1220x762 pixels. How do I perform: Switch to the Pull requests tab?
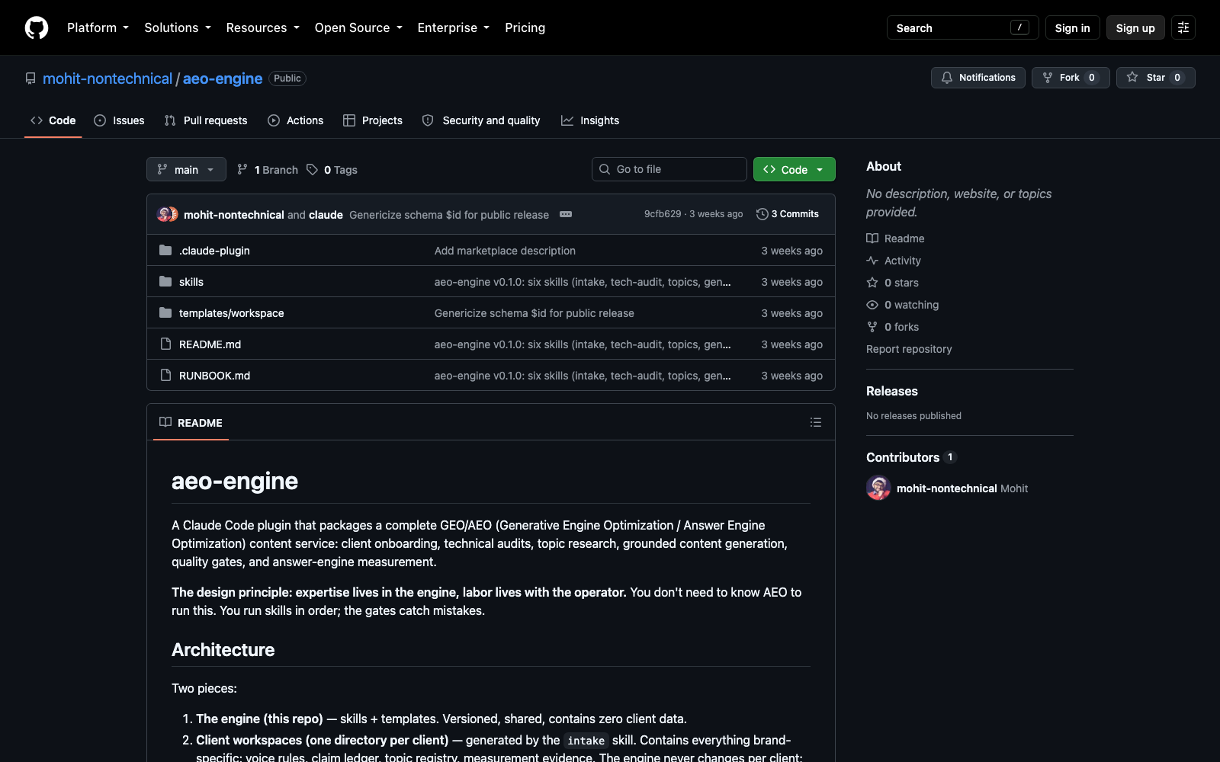(206, 120)
